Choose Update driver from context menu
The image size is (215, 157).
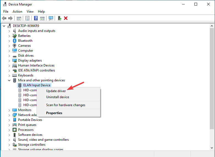pos(68,91)
